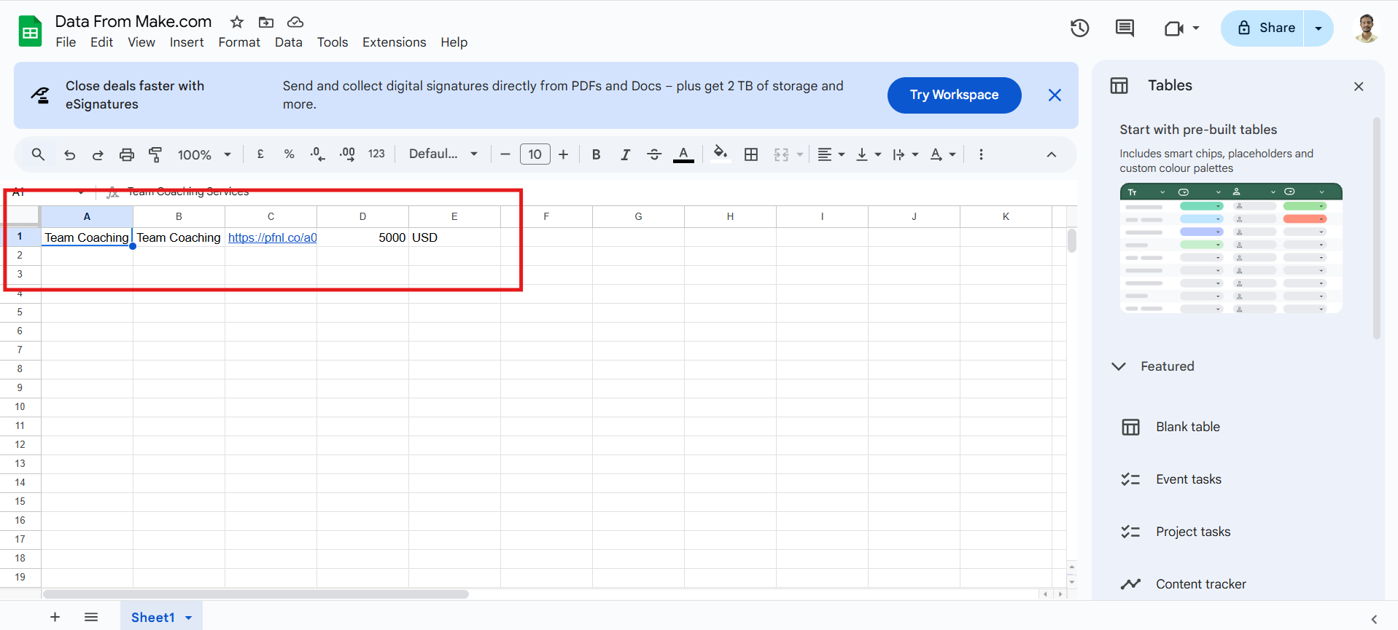Click the pre-built tables preview thumbnail
Screen dimensions: 1398x630
pyautogui.click(x=1231, y=248)
